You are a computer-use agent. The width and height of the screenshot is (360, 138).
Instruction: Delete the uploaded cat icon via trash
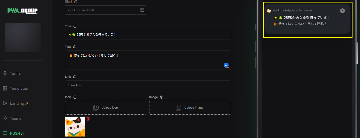click(88, 119)
